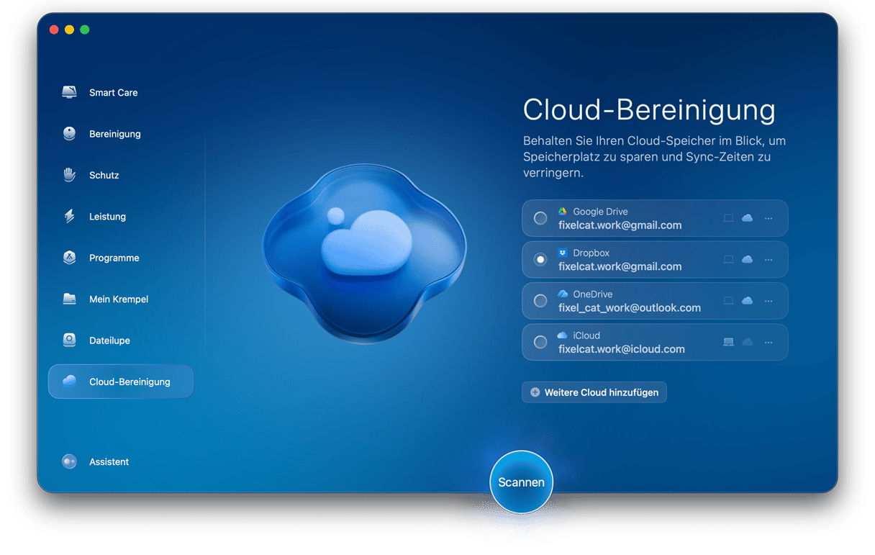Open the Programme section icon
Image resolution: width=875 pixels, height=555 pixels.
(x=69, y=258)
